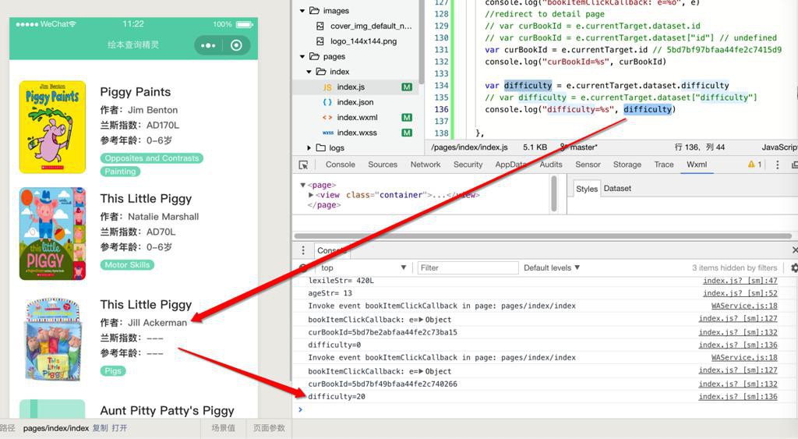Open Natalie Marshall's This Little Piggy cover

52,234
